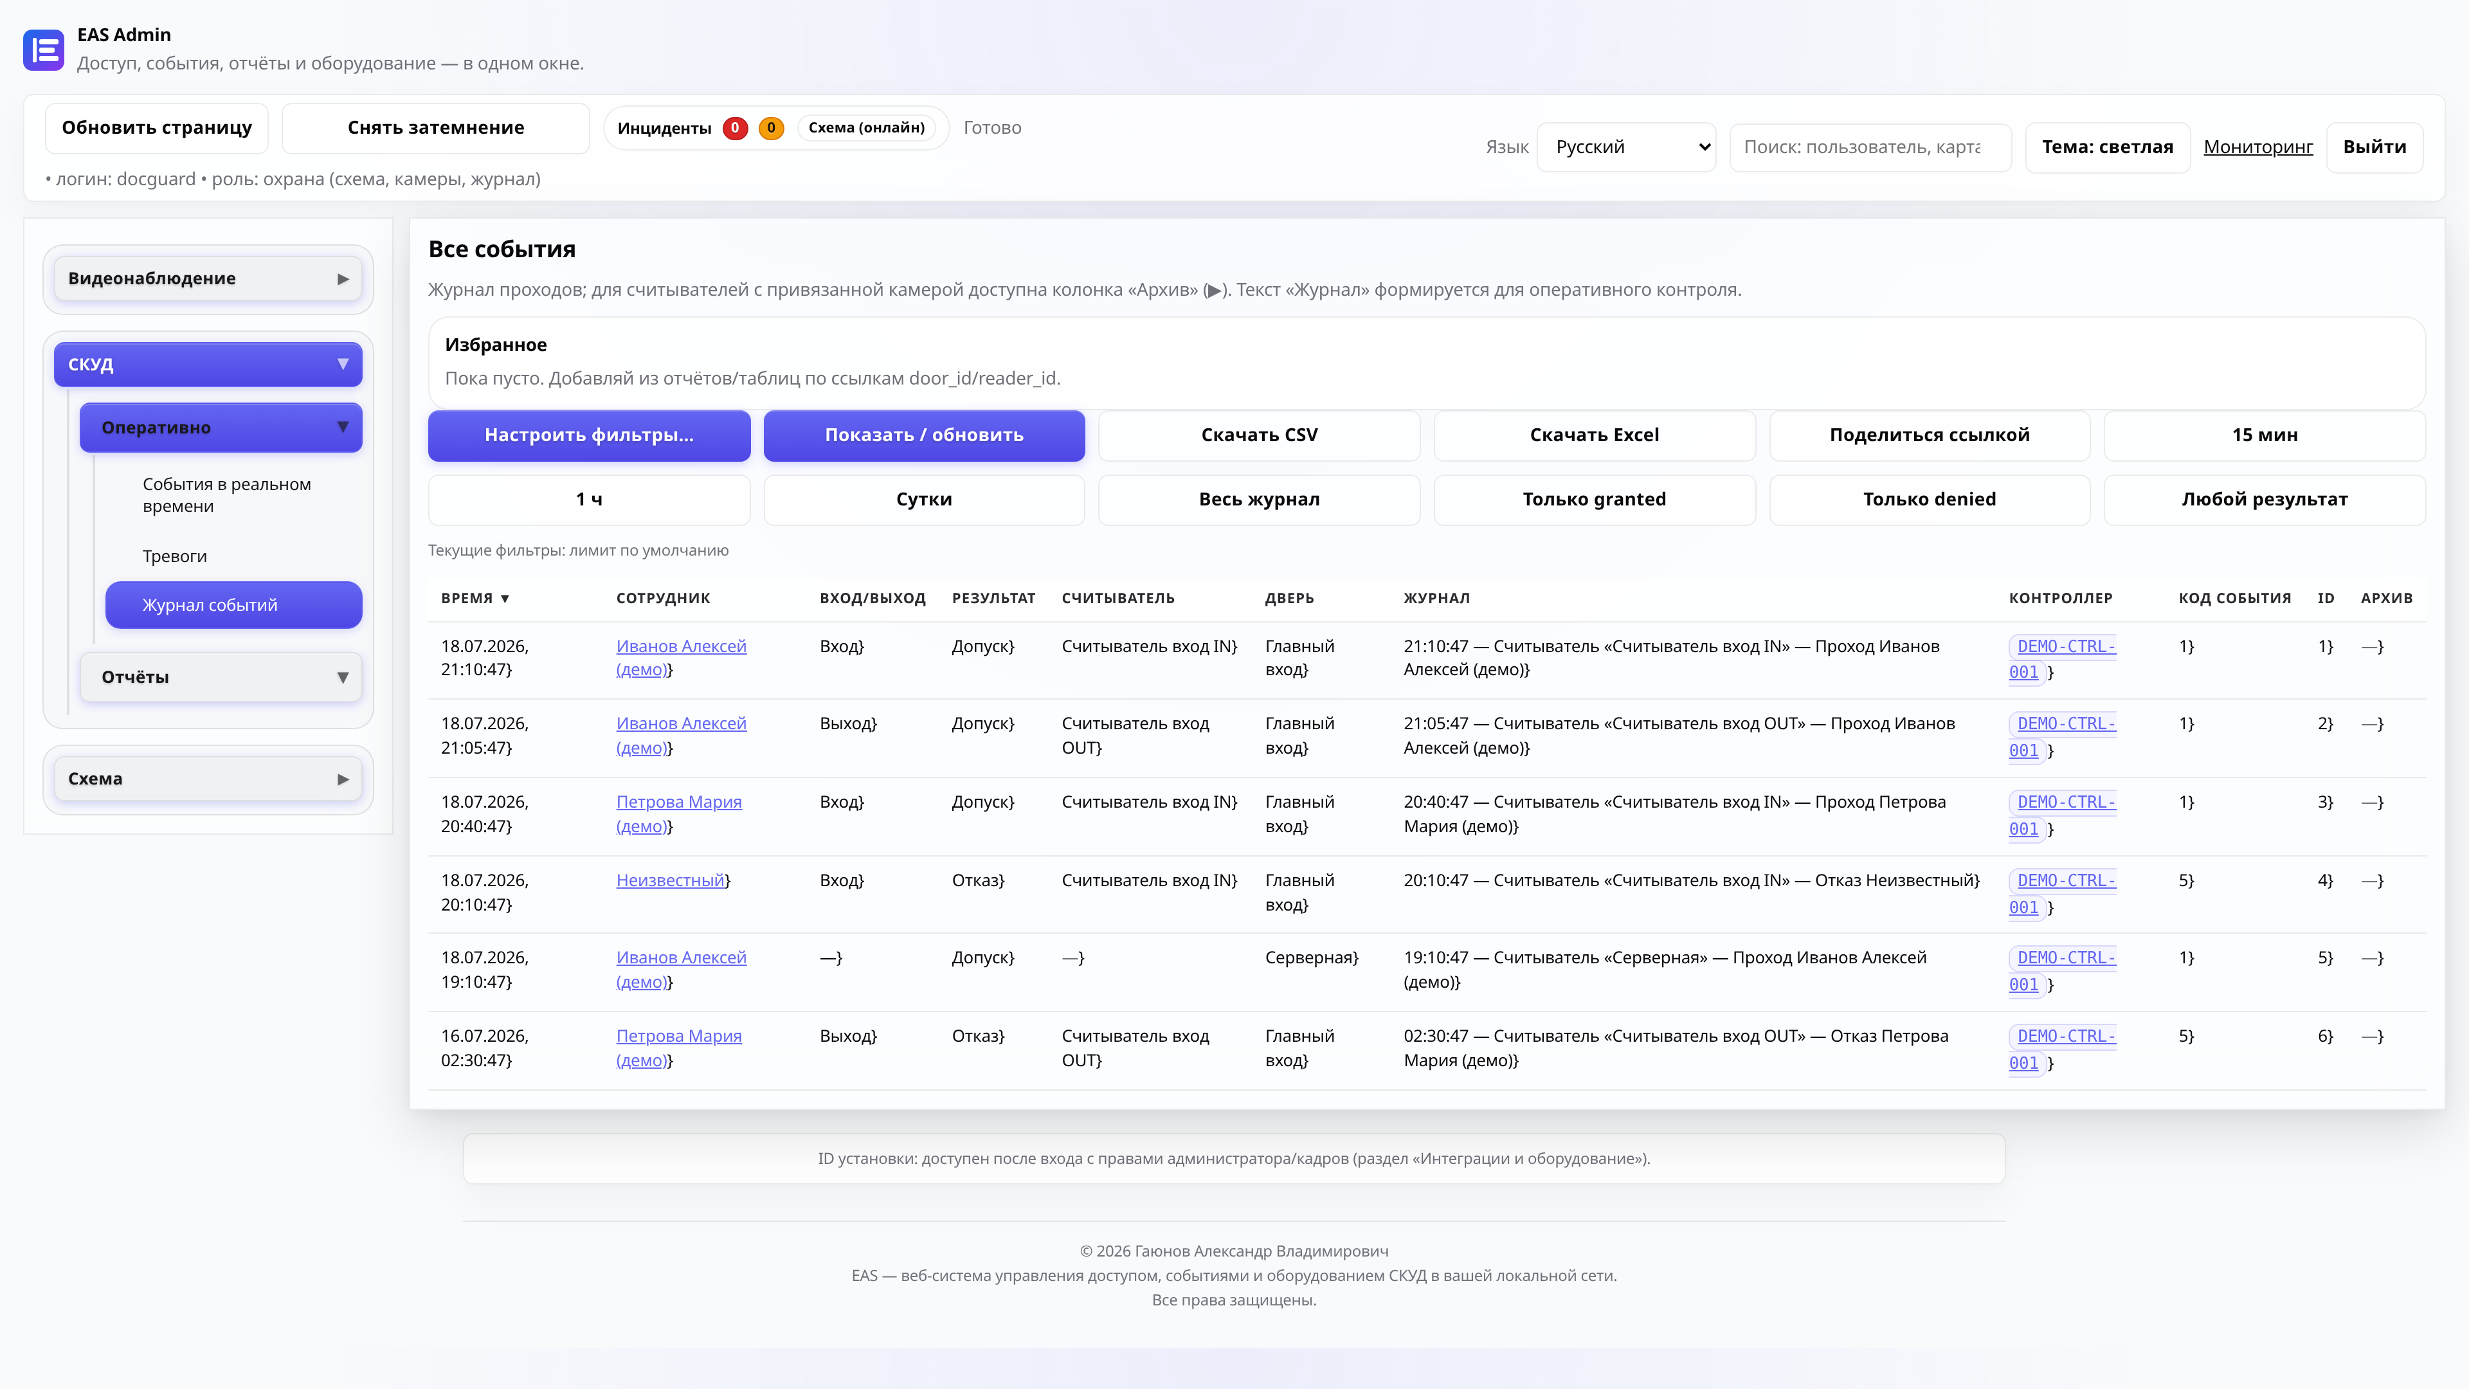Toggle the Только denied filter
The width and height of the screenshot is (2469, 1389).
point(1928,500)
